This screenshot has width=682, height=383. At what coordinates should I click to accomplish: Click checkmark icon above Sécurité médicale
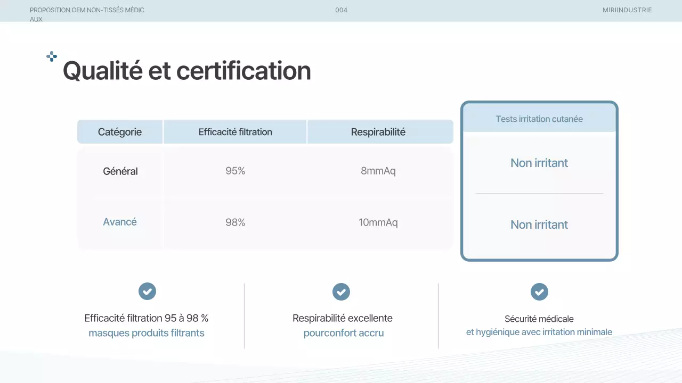(x=539, y=292)
